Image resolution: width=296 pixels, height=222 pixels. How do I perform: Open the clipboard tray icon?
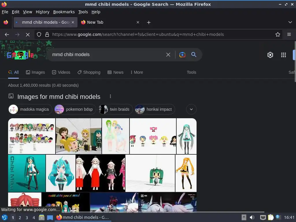coord(271,218)
